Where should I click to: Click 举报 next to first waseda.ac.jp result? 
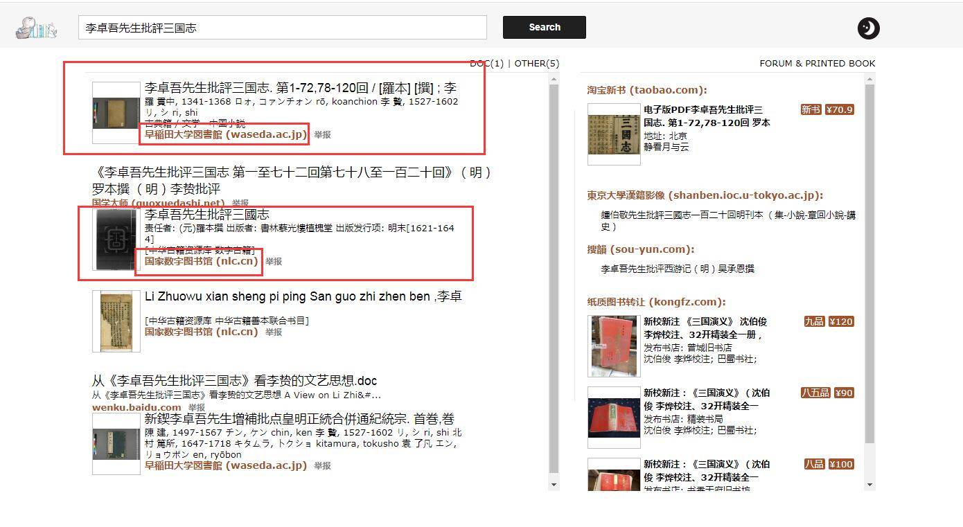click(x=322, y=135)
